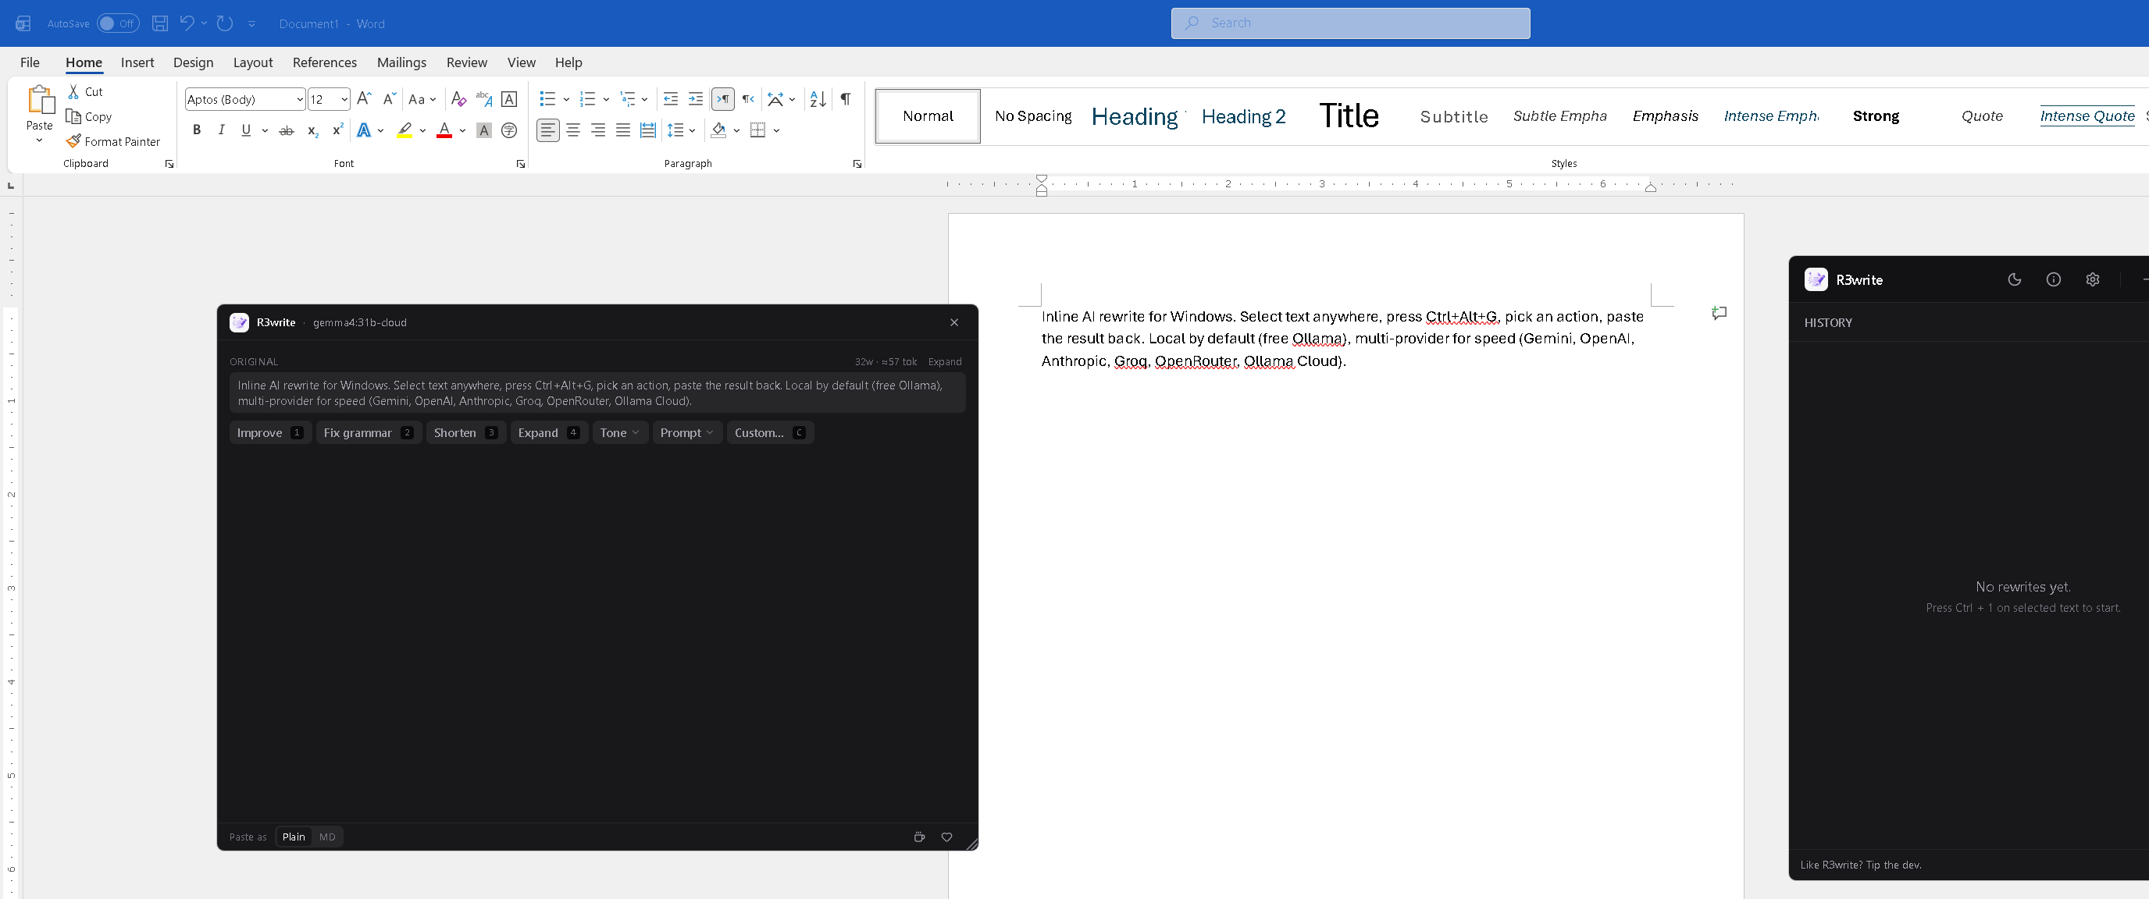Click the yellow text highlight color swatch

point(404,130)
